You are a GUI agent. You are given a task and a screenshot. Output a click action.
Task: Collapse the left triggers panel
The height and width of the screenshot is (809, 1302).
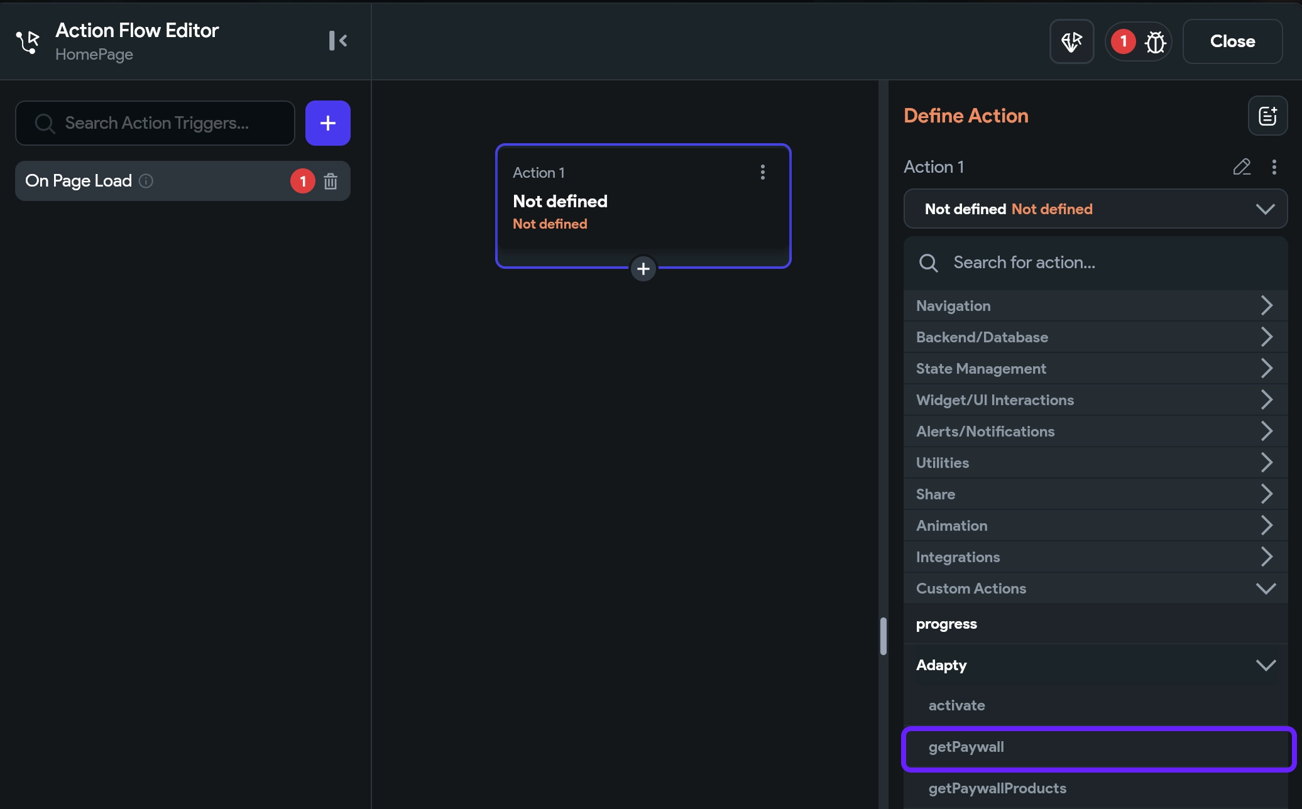coord(337,41)
